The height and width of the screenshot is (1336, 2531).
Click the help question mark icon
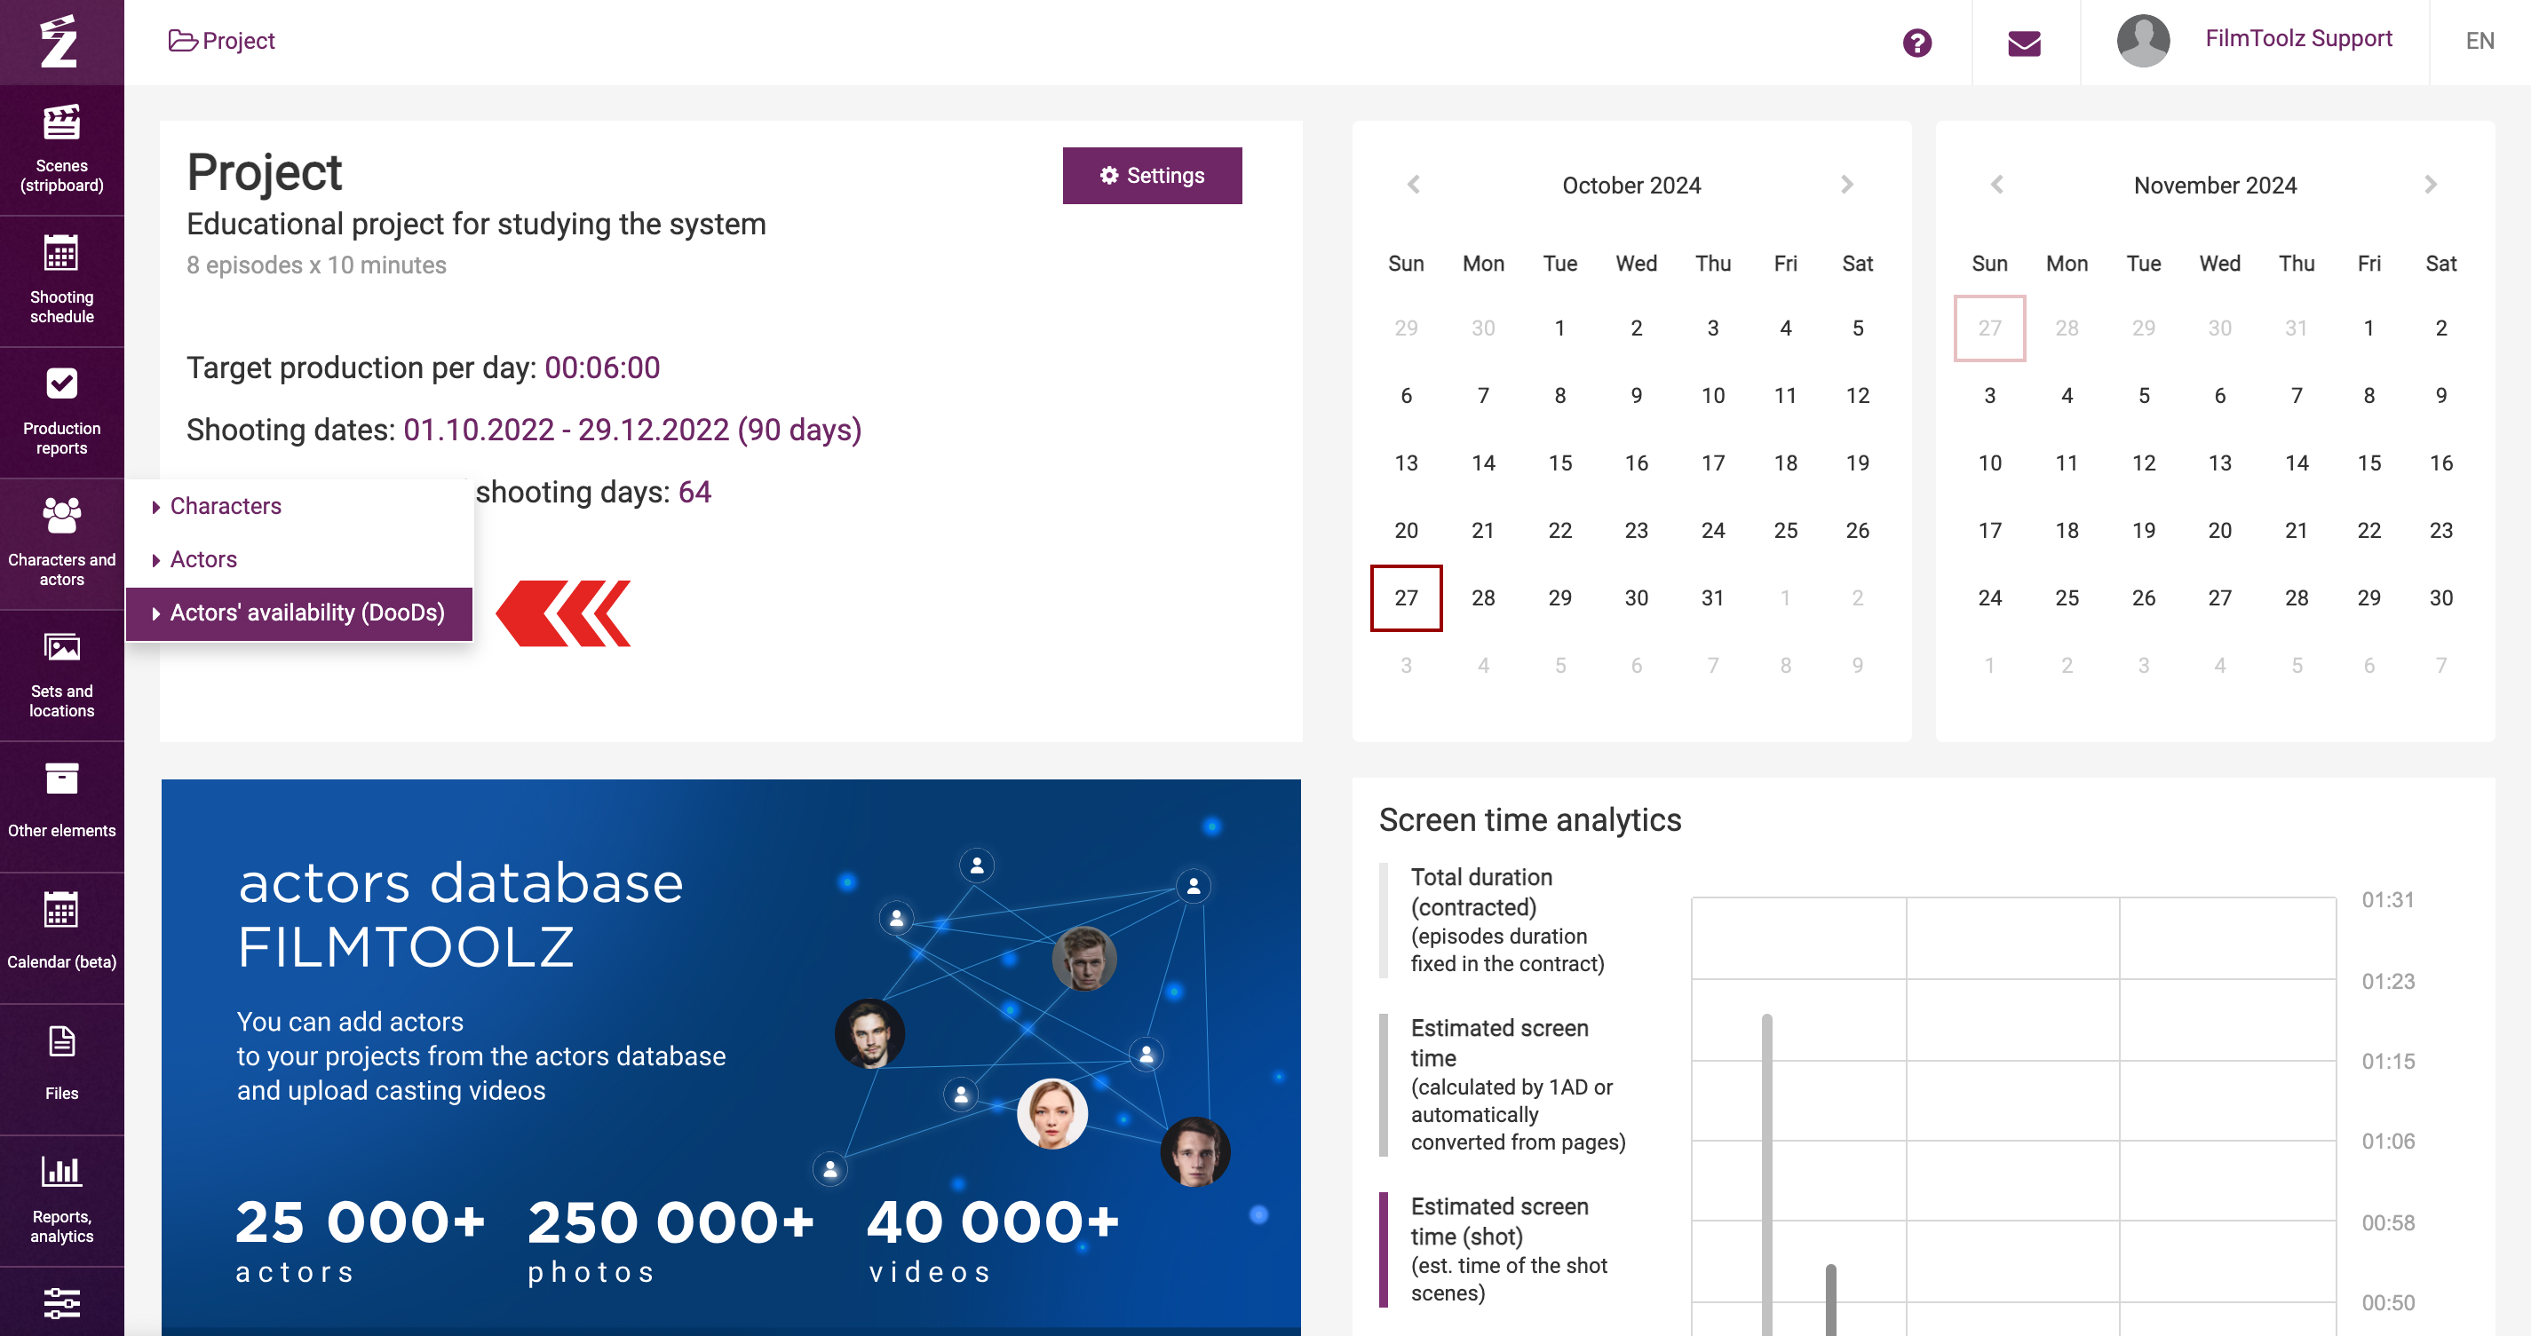click(1916, 43)
